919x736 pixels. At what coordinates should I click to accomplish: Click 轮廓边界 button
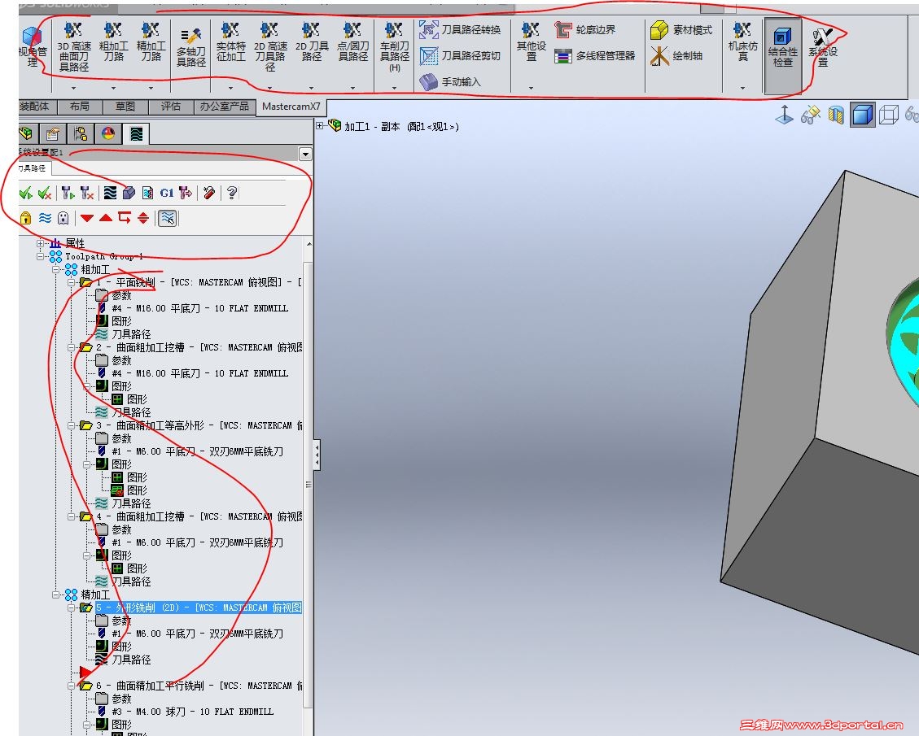point(585,30)
